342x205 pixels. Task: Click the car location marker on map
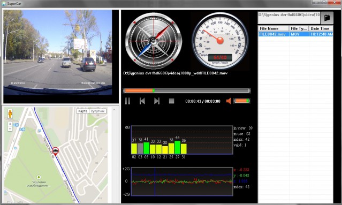pos(56,151)
